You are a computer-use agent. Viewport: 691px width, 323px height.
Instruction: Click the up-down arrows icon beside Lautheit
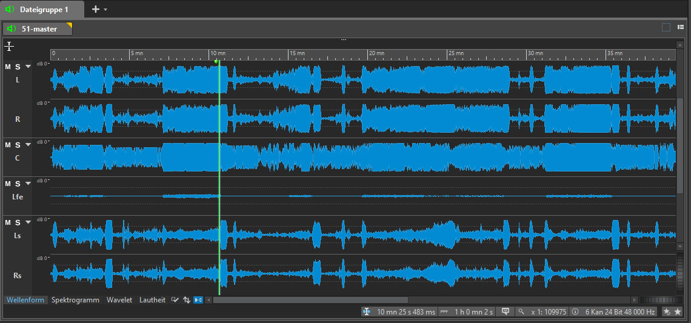(186, 300)
